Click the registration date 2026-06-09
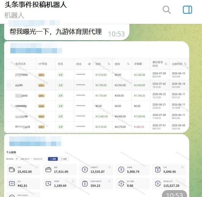This screenshot has width=202, height=197. [x=178, y=125]
